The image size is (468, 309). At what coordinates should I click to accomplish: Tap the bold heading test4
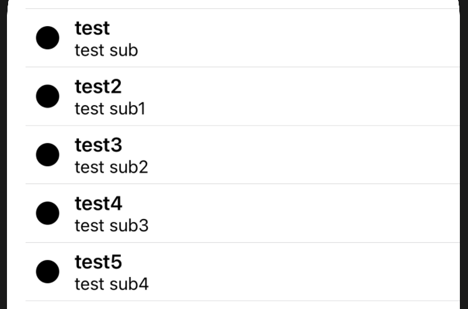click(98, 204)
